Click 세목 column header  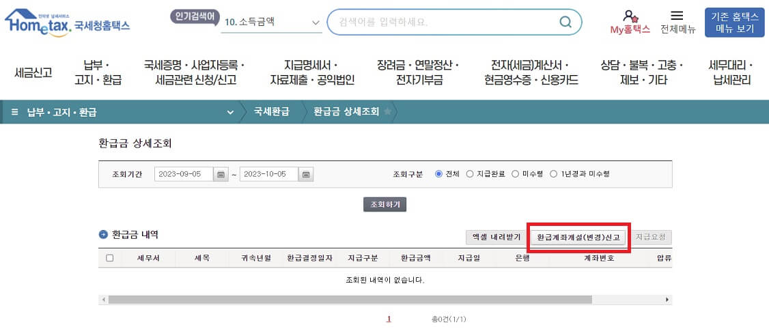[201, 258]
